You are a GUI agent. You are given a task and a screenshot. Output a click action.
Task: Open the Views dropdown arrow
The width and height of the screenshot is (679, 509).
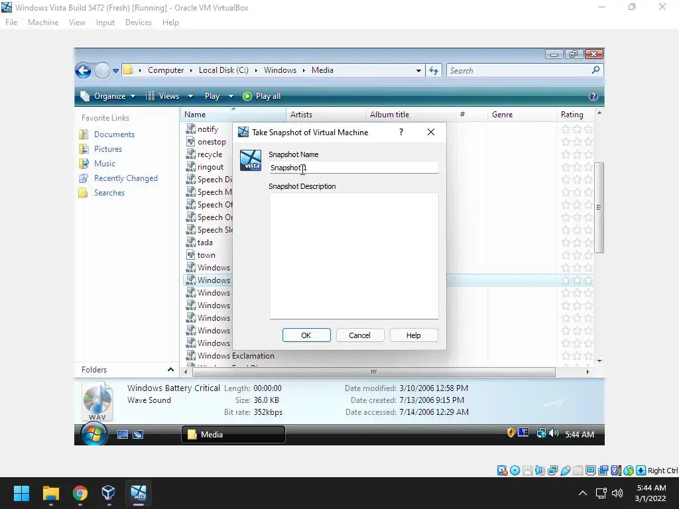pos(190,96)
